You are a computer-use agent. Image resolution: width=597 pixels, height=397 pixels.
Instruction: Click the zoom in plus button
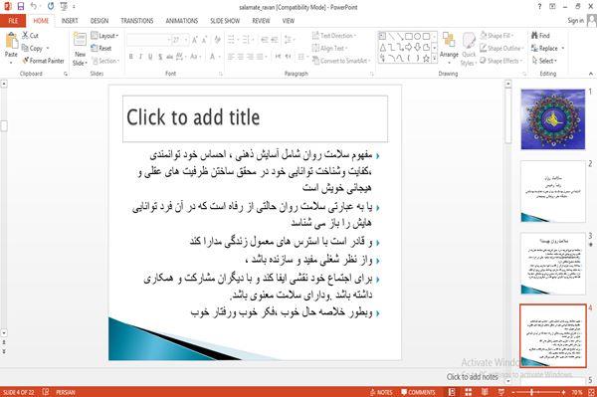pos(563,392)
